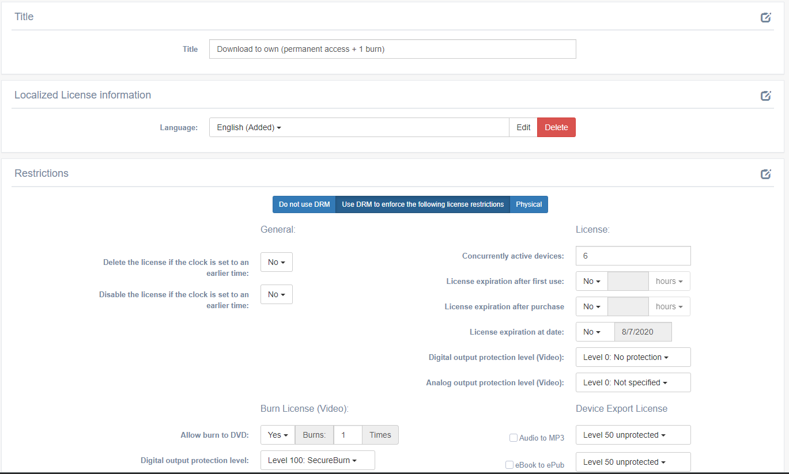Open Digital output protection level (Video) dropdown
The image size is (789, 474).
(x=633, y=357)
